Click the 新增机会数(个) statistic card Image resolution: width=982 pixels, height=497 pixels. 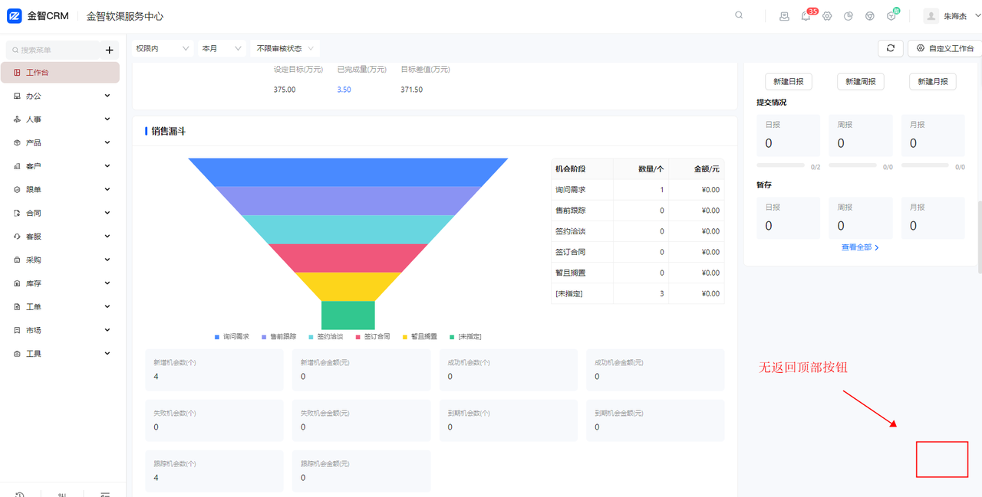214,370
